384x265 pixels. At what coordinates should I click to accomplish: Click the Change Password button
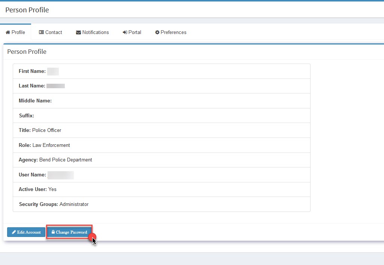(69, 232)
